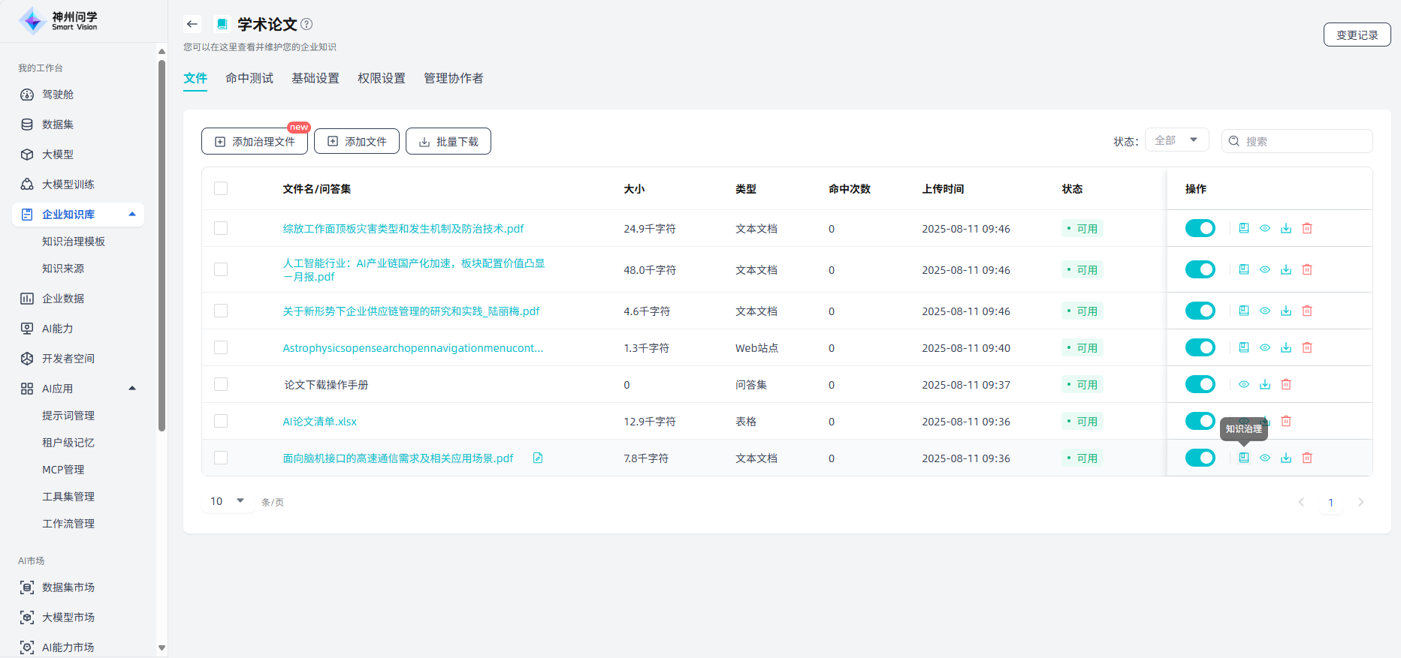Delete the Astrophysics web site entry
Screen dimensions: 1401x658
coord(1307,347)
